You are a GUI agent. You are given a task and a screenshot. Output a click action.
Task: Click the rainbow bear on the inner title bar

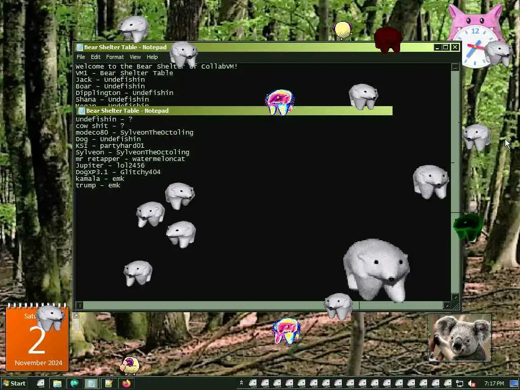pos(280,102)
